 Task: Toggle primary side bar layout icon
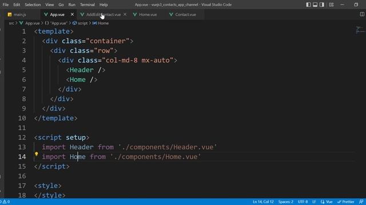point(308,5)
